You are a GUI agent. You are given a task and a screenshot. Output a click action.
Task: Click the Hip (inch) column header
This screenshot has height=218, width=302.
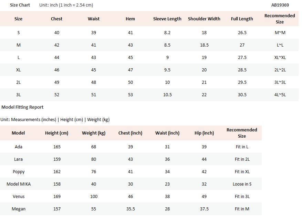point(204,133)
